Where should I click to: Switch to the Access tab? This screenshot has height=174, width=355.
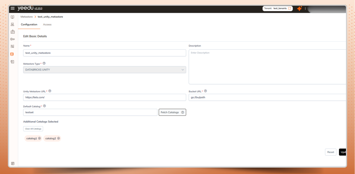(47, 24)
